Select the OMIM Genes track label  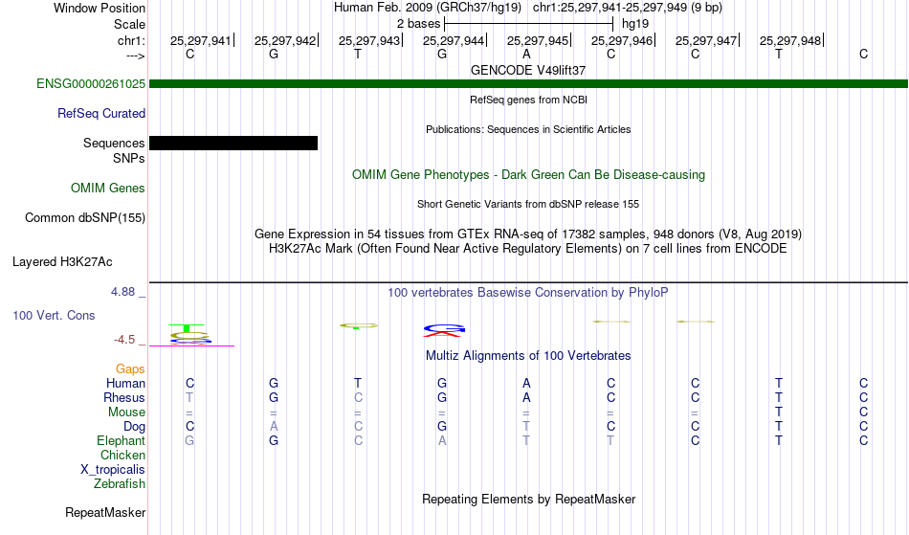point(108,189)
